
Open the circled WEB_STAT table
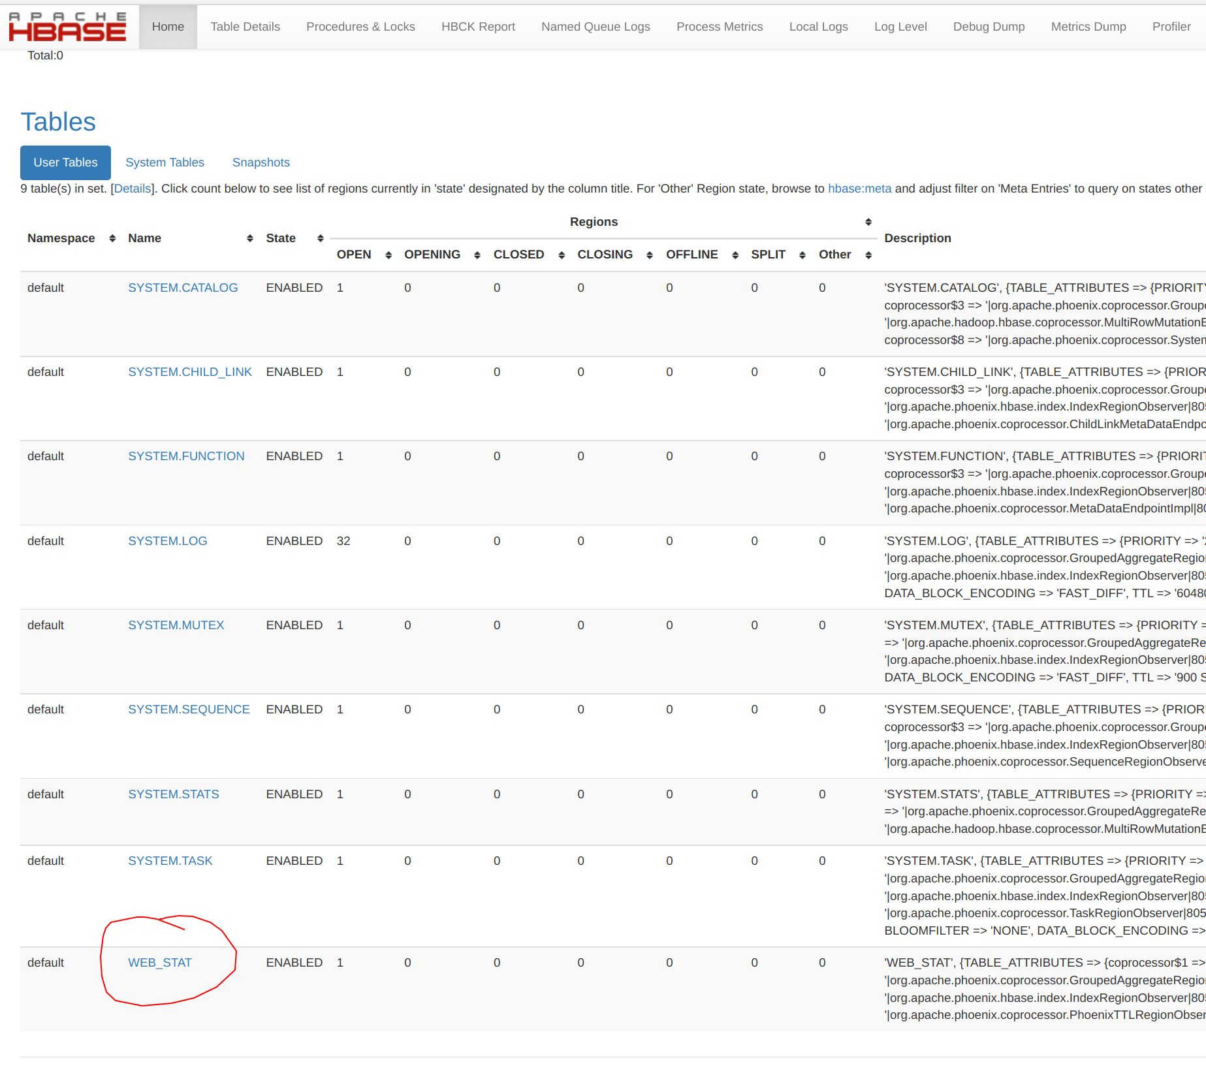160,962
